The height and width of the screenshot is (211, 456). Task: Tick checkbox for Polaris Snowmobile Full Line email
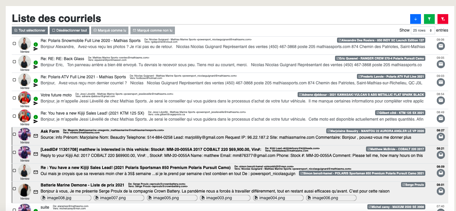click(14, 44)
